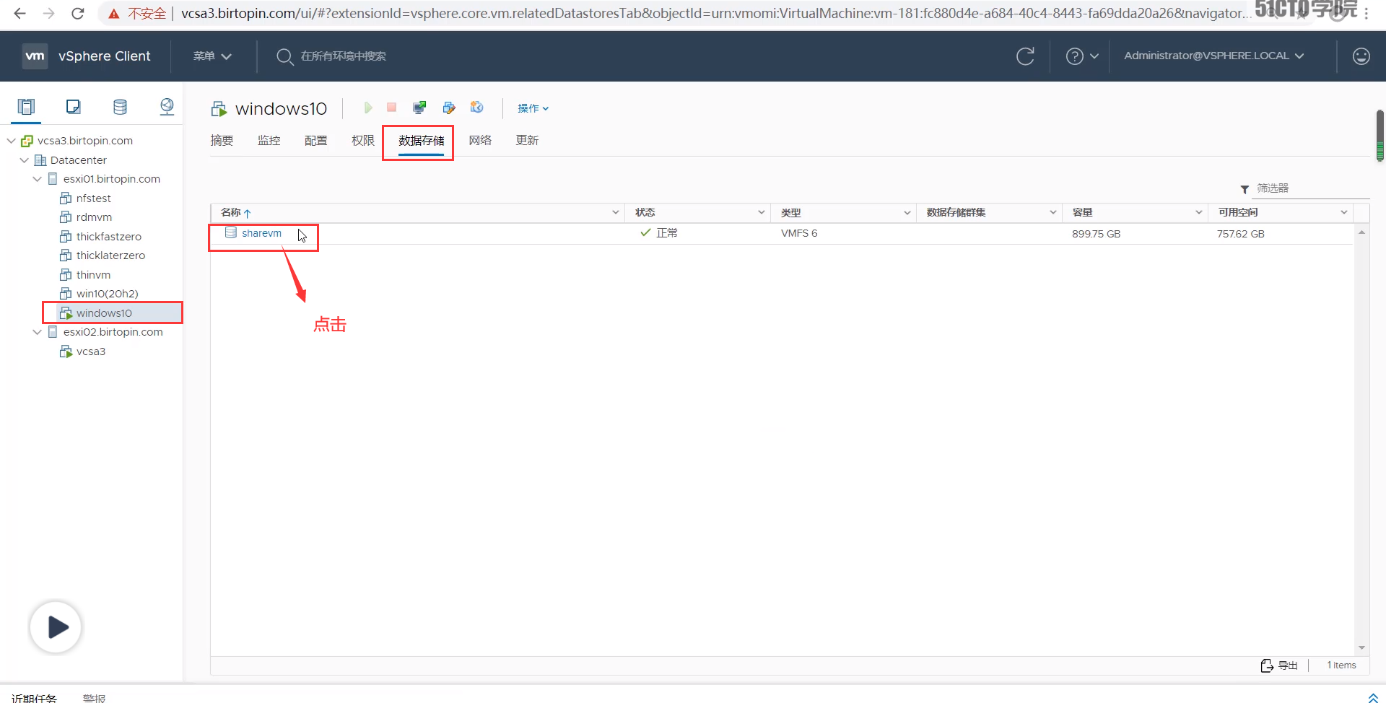Select the rdmvm VM in tree

(x=94, y=217)
